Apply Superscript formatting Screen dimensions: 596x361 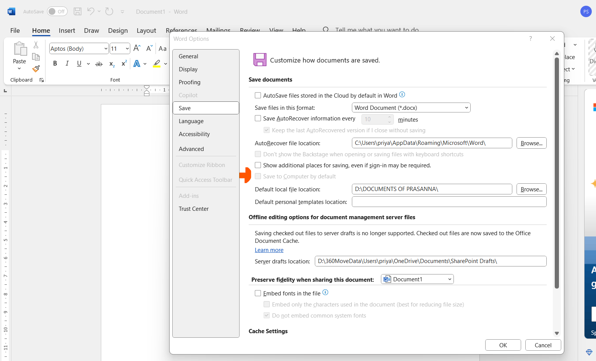coord(124,64)
